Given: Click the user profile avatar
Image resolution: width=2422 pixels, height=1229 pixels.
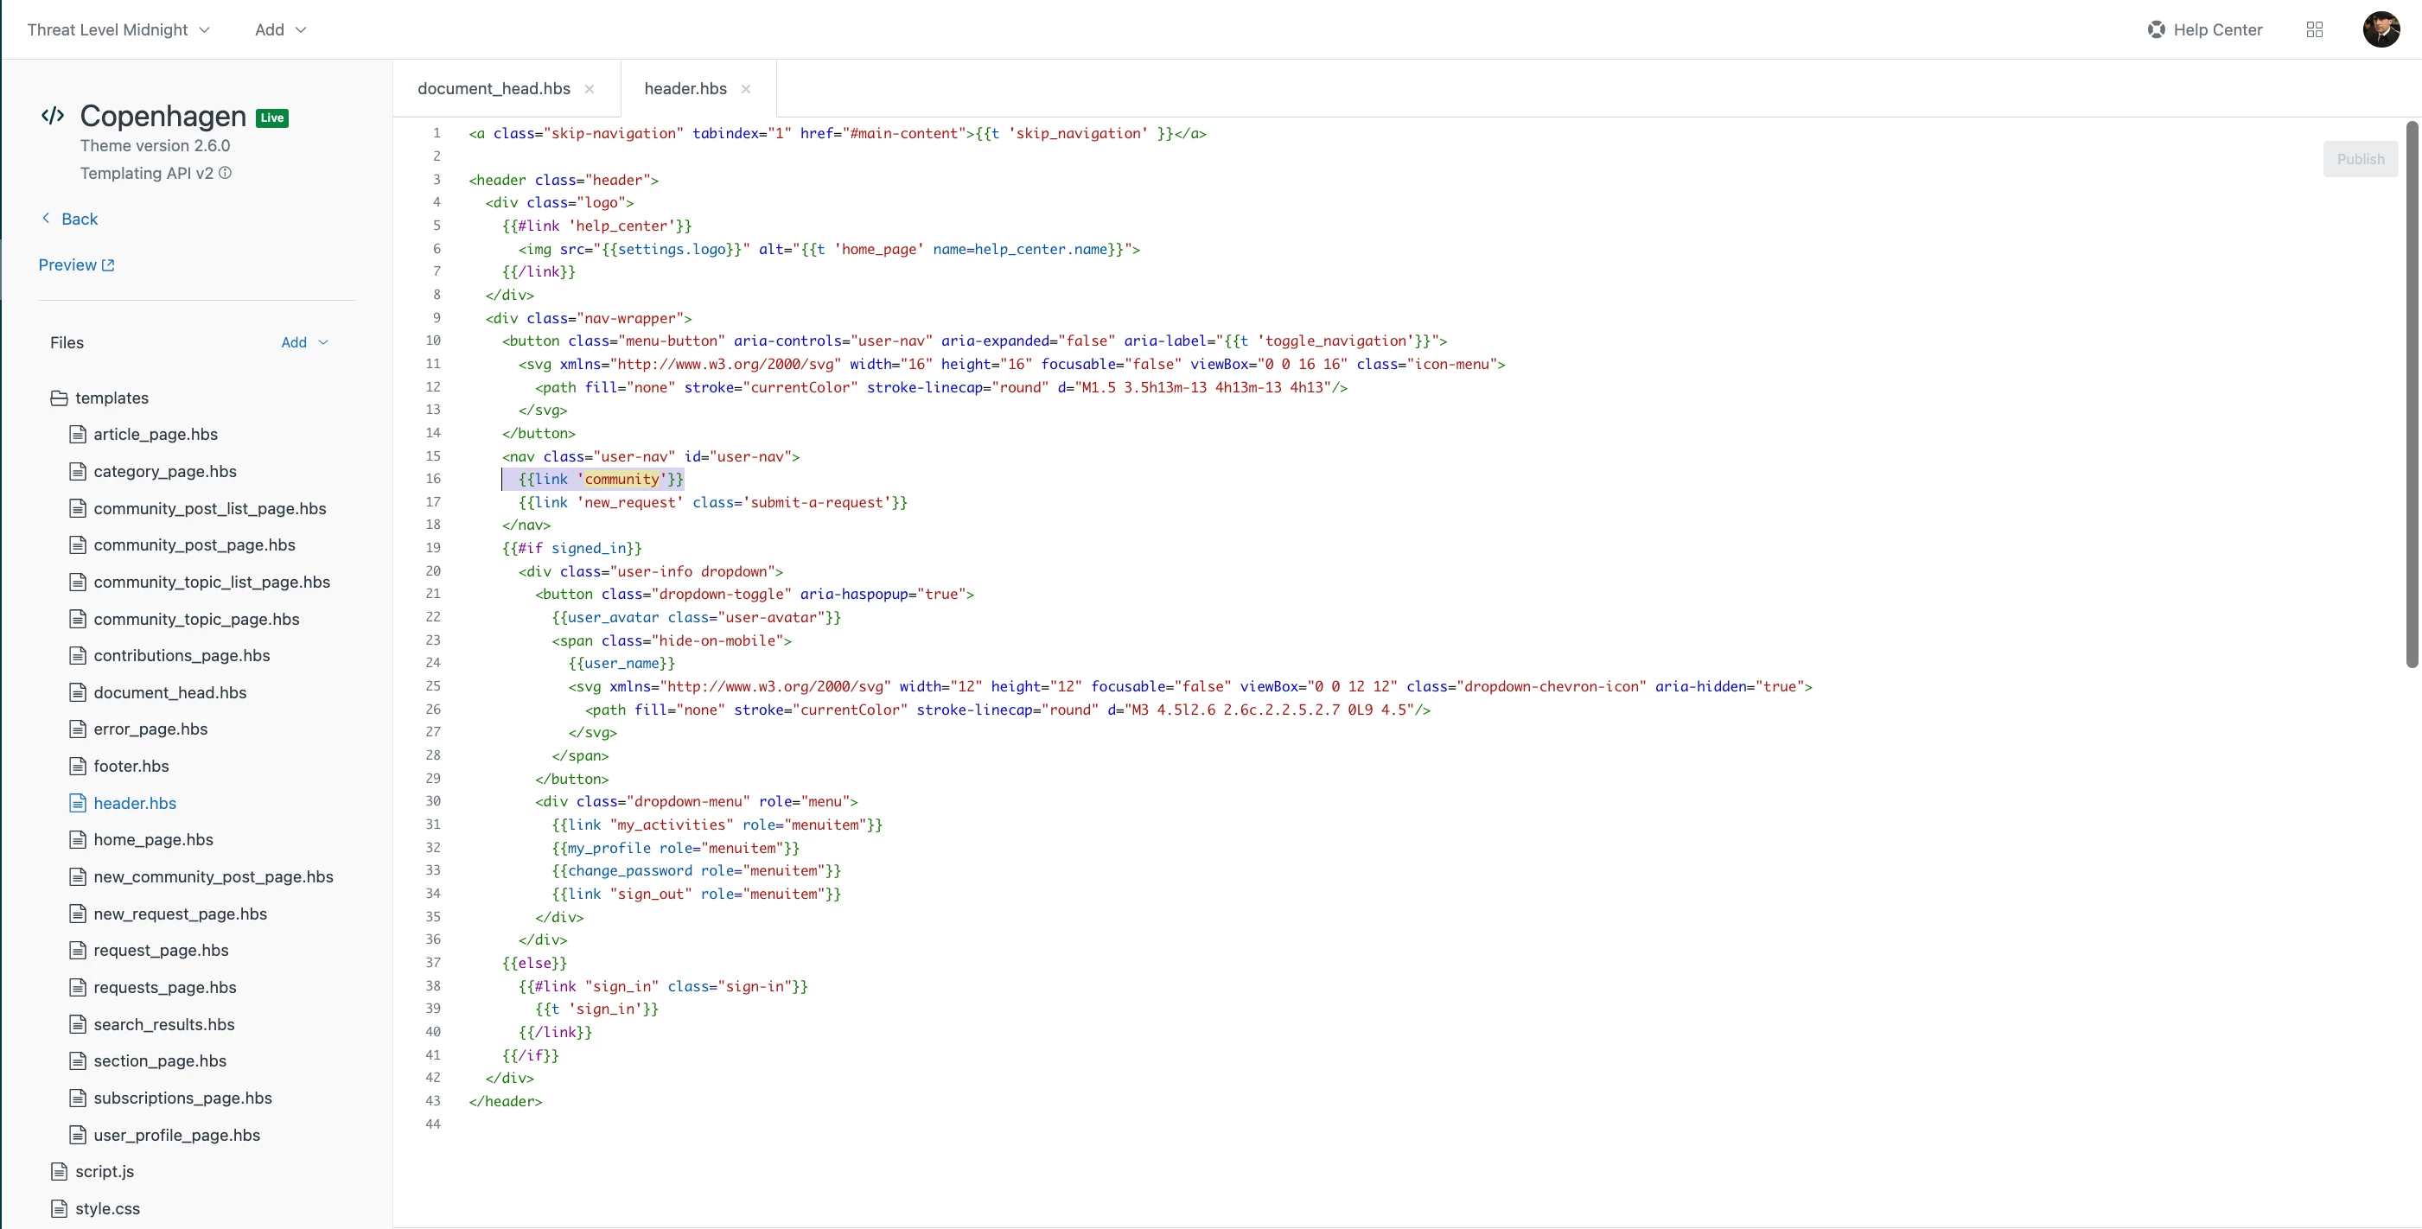Looking at the screenshot, I should click(2380, 29).
